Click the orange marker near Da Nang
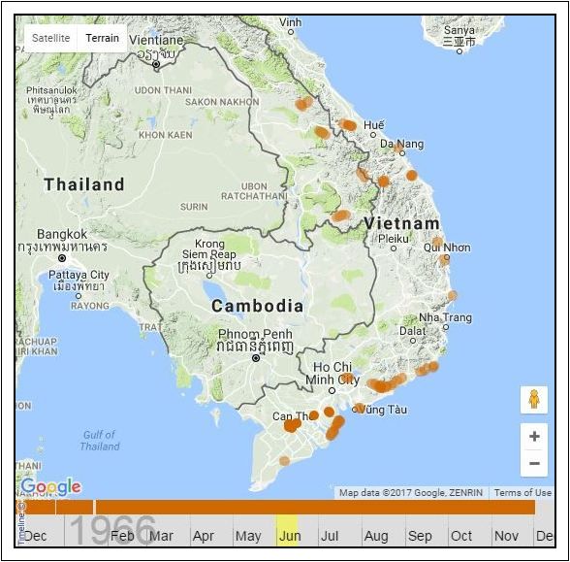Image resolution: width=570 pixels, height=562 pixels. [x=398, y=148]
